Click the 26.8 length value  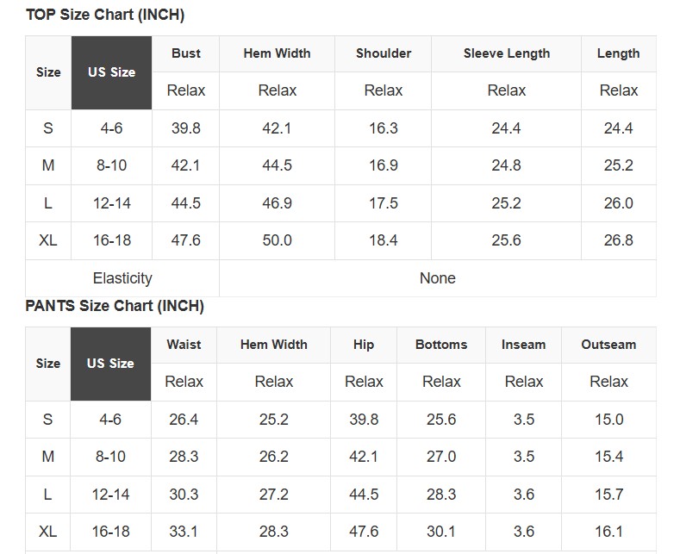pyautogui.click(x=619, y=240)
